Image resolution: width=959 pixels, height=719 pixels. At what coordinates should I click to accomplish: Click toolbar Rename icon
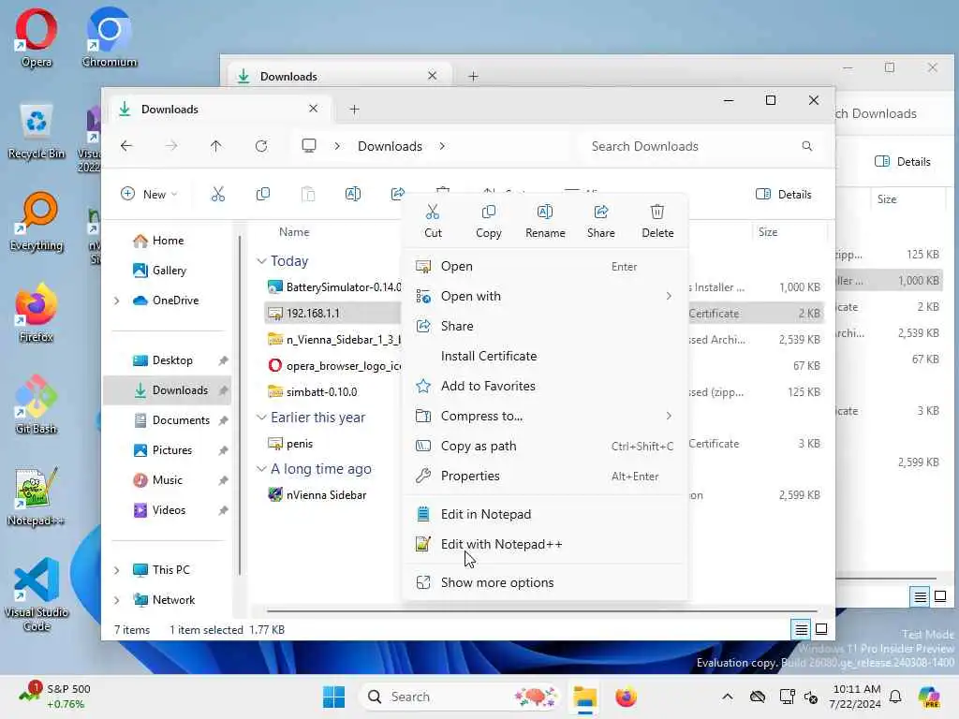pyautogui.click(x=353, y=195)
